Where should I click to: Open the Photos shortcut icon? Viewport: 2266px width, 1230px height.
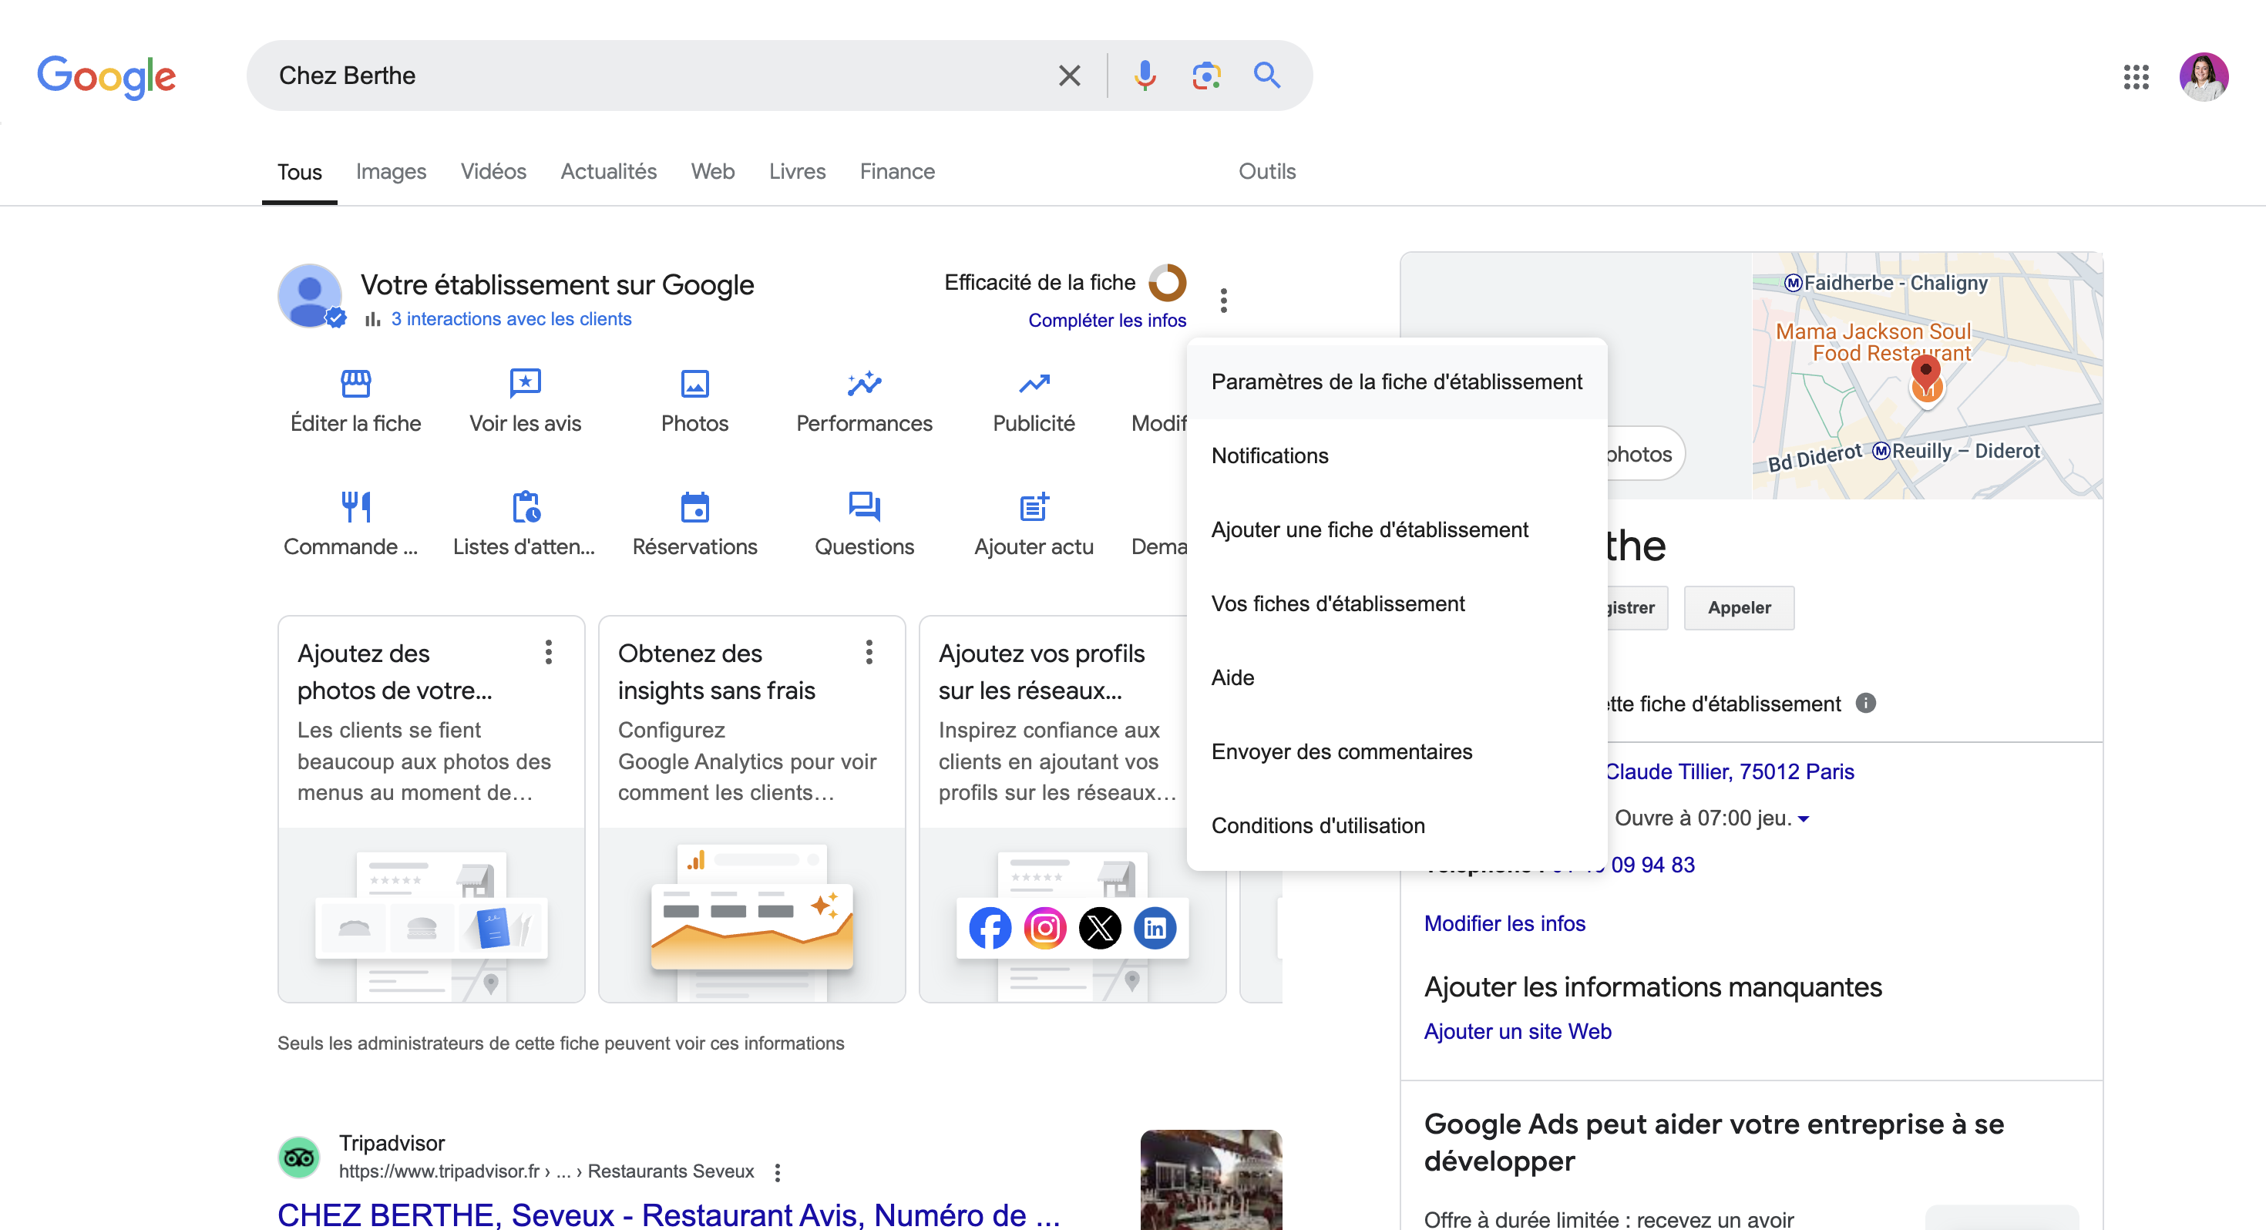coord(695,384)
